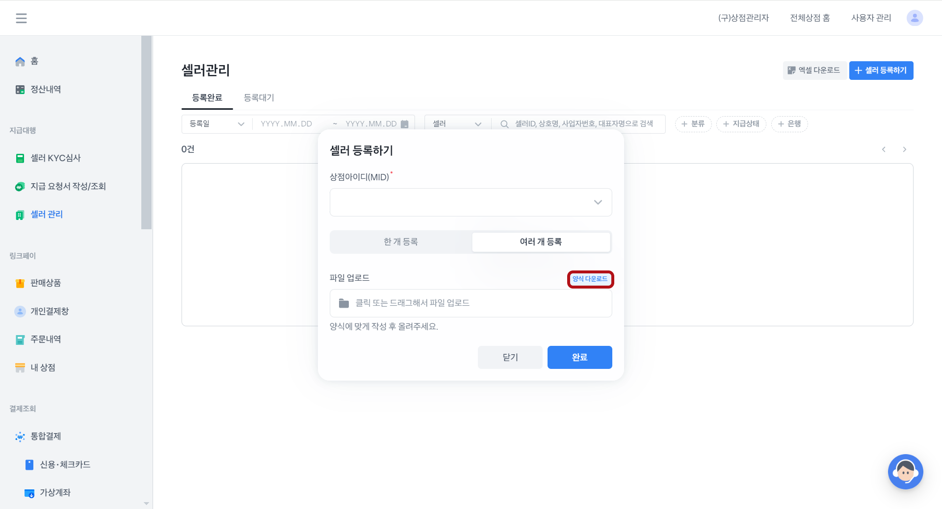The height and width of the screenshot is (509, 942).
Task: Click the 양식 다운로드 link
Action: pyautogui.click(x=590, y=279)
